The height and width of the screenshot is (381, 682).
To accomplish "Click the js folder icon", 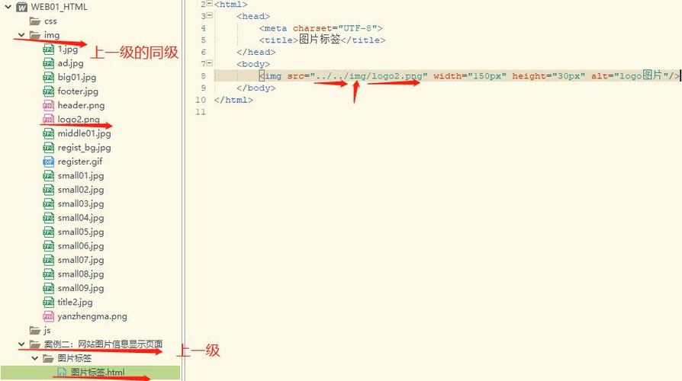I will coord(35,330).
